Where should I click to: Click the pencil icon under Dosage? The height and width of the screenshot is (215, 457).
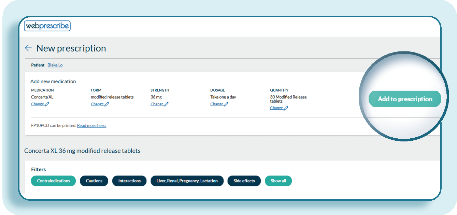coord(226,104)
